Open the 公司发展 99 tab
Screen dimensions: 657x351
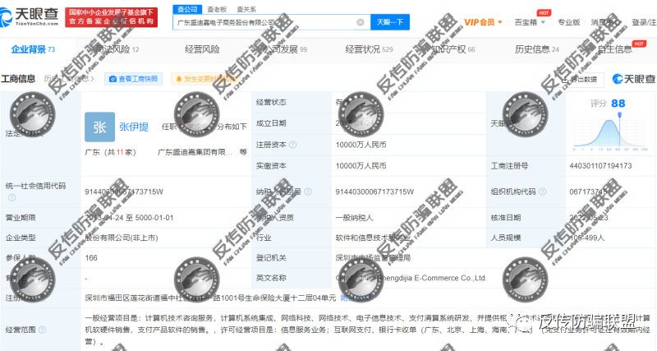click(x=285, y=49)
